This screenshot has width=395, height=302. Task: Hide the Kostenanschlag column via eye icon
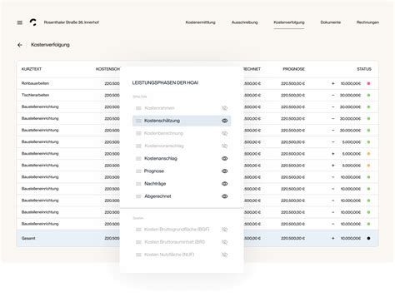click(225, 159)
